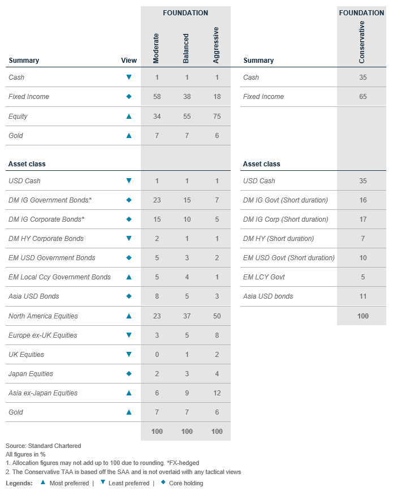Click the diamond icon next to Fixed Income
The width and height of the screenshot is (393, 491).
pos(129,96)
